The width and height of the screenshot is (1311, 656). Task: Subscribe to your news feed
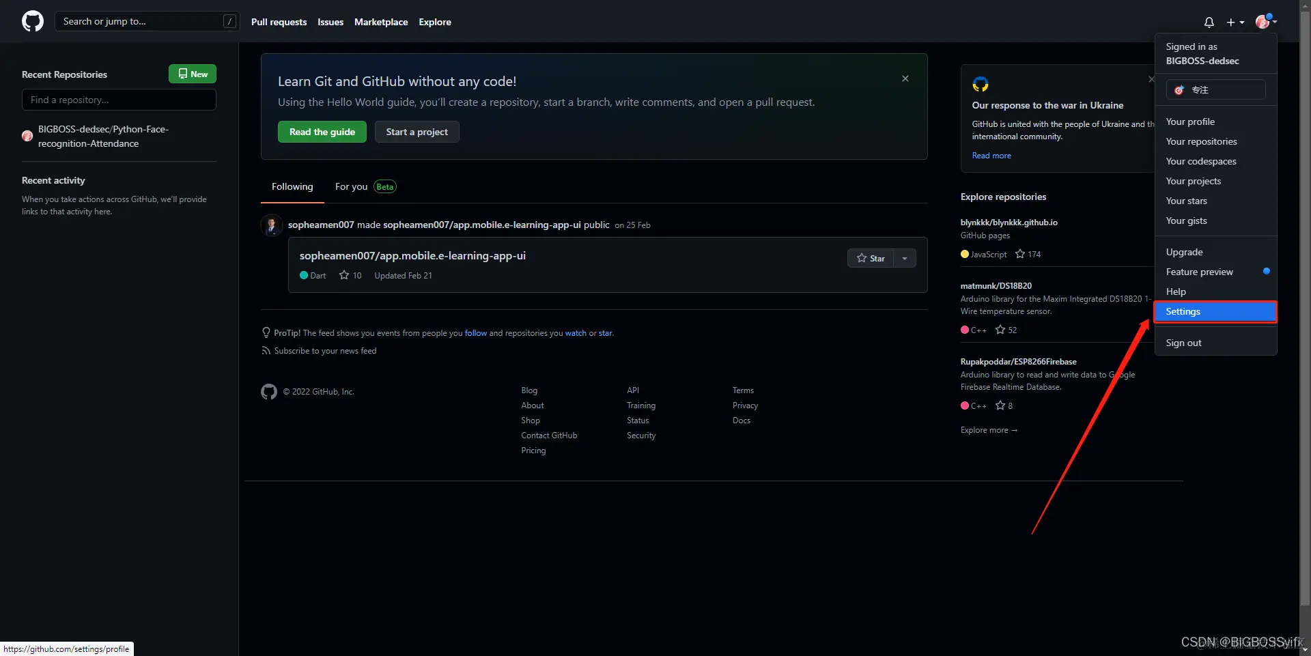click(320, 351)
